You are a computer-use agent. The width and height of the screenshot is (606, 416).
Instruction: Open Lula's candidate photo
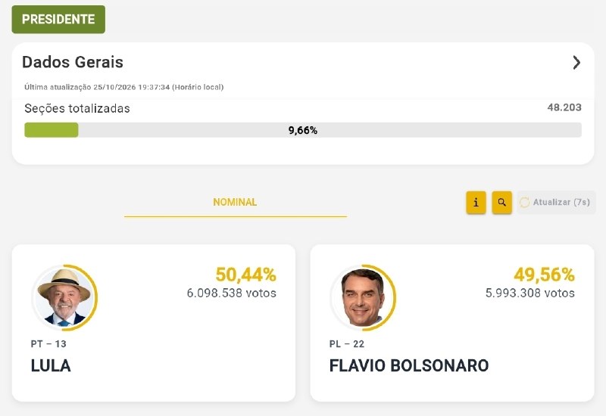pos(64,297)
